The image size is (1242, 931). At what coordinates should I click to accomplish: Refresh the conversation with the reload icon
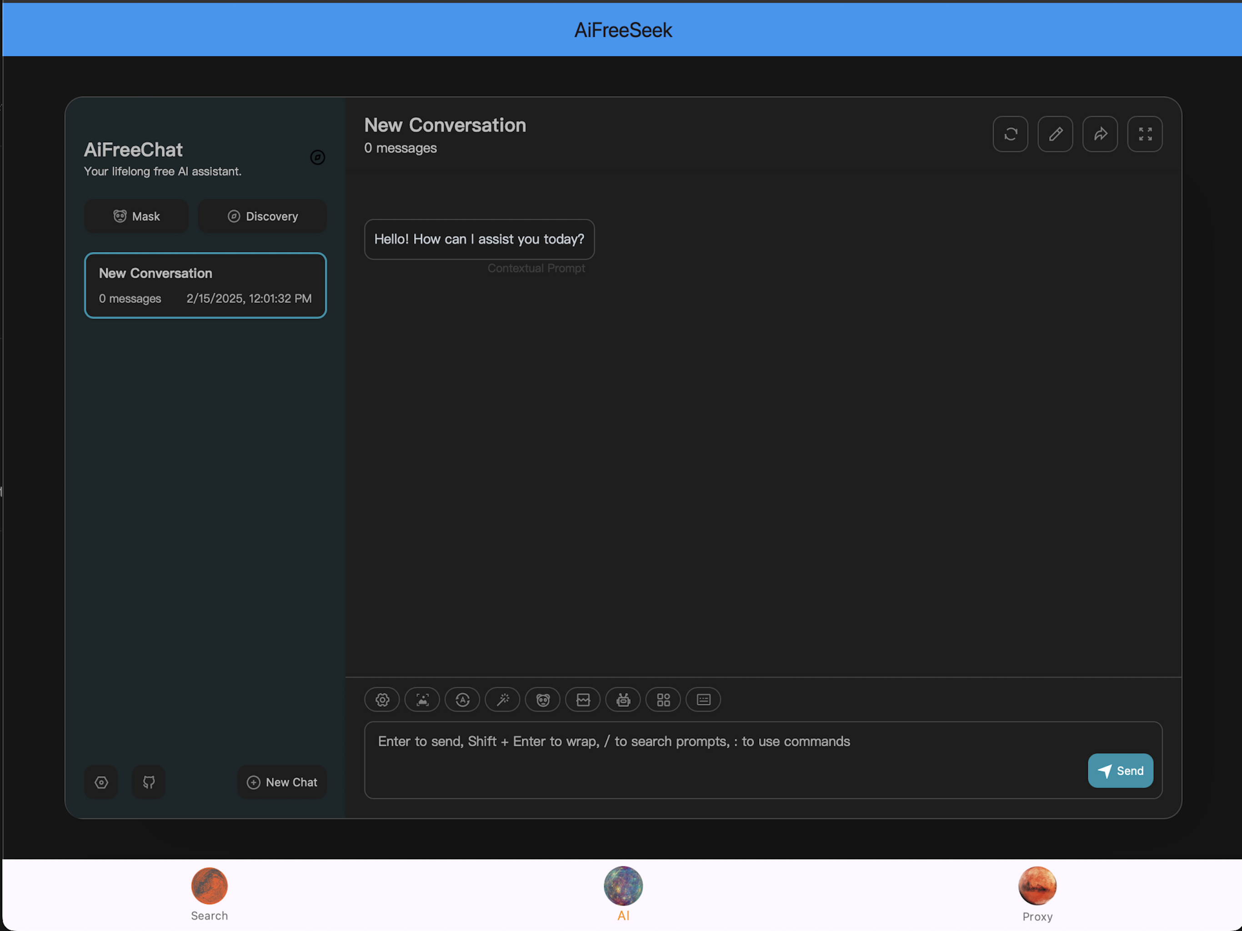[1011, 134]
